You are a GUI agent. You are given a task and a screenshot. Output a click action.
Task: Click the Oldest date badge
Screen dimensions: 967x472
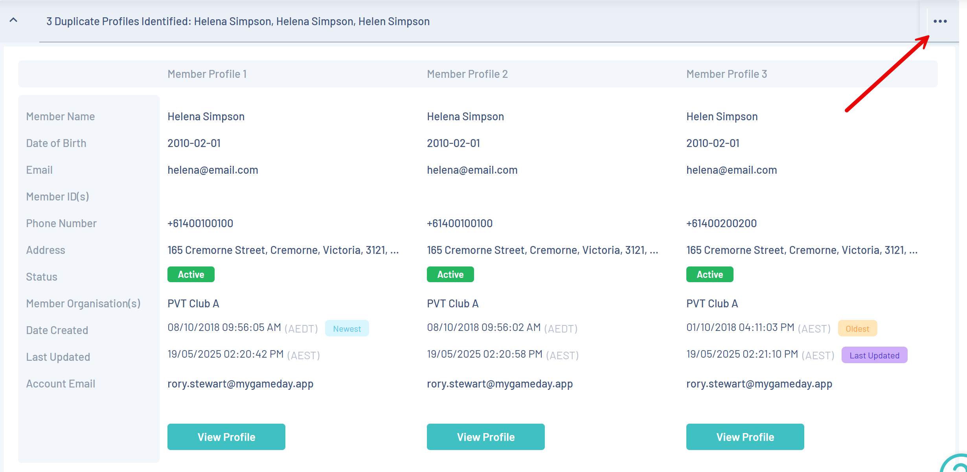(857, 329)
